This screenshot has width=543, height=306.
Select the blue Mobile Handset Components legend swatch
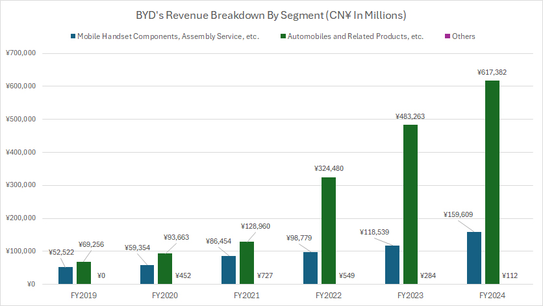click(73, 36)
